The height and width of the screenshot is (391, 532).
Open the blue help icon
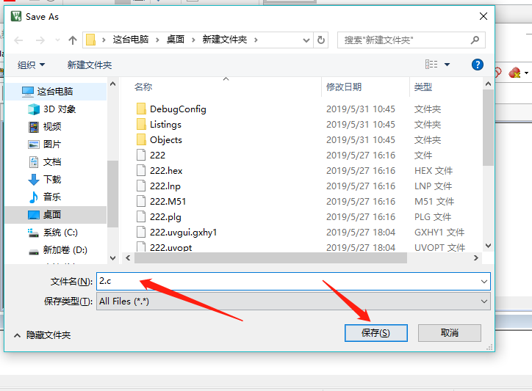click(478, 65)
